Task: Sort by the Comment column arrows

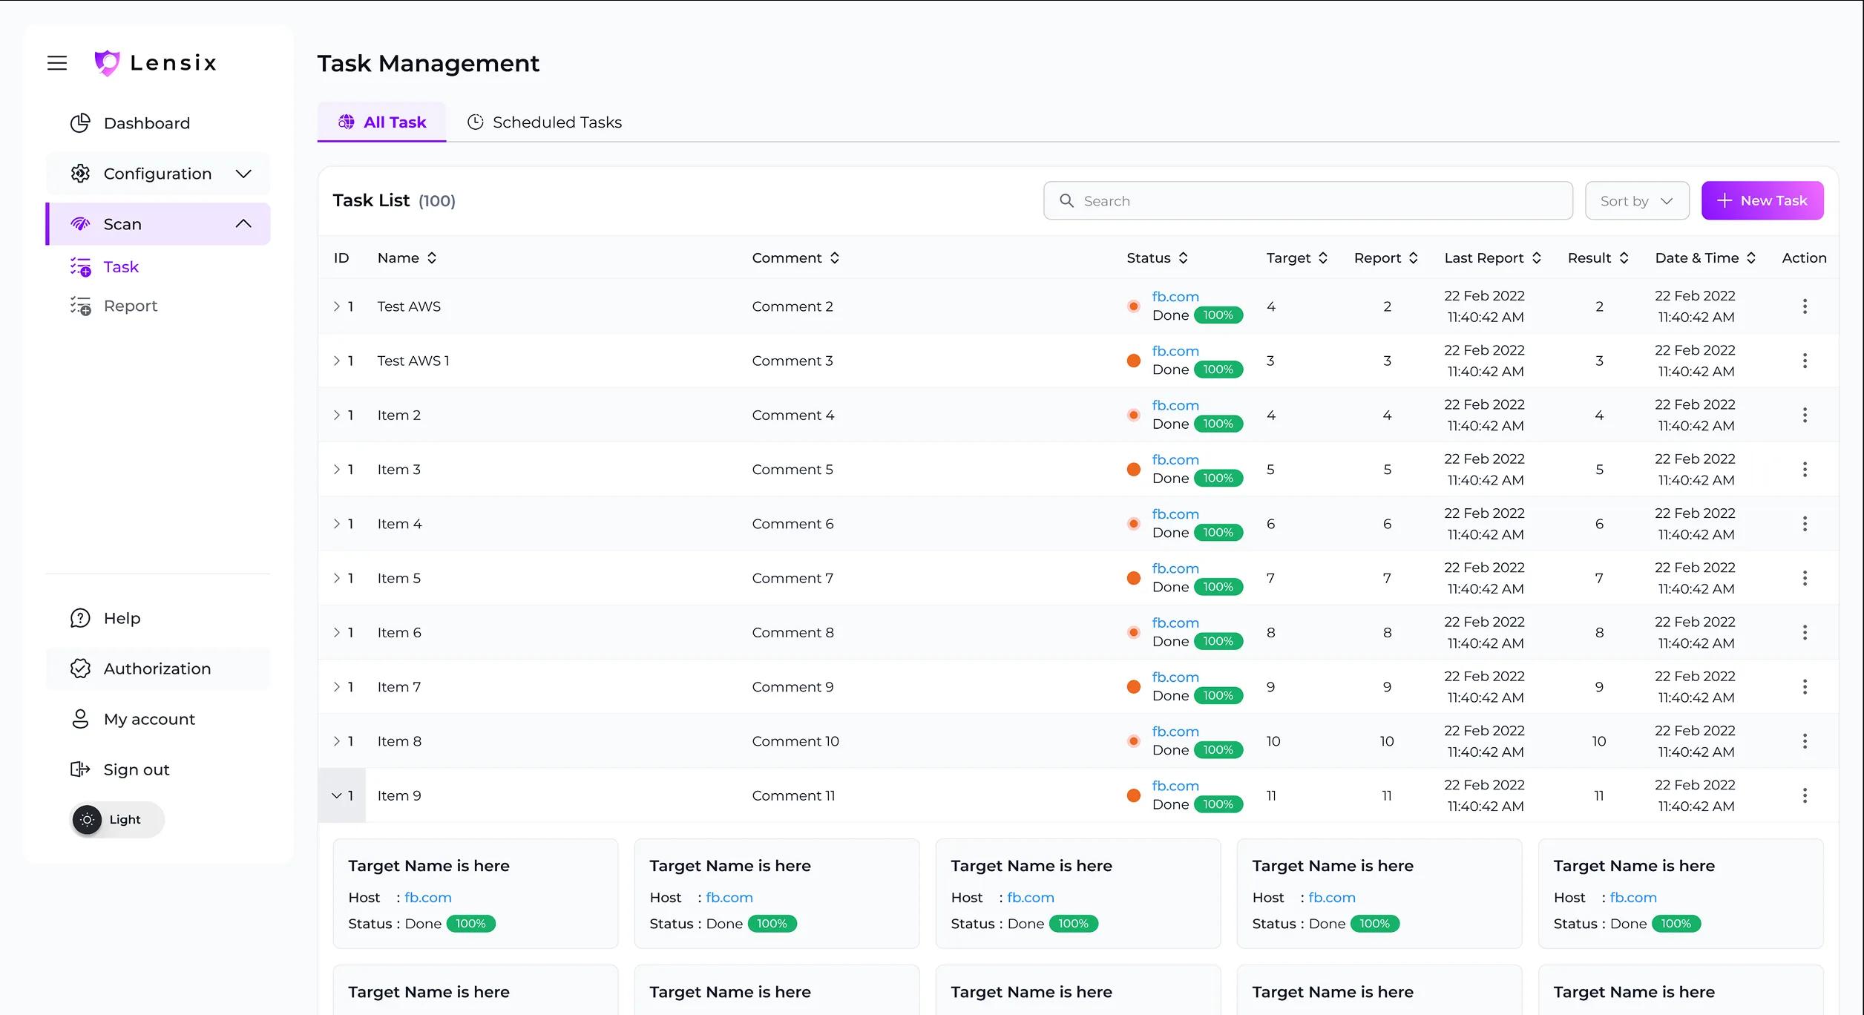Action: [835, 258]
